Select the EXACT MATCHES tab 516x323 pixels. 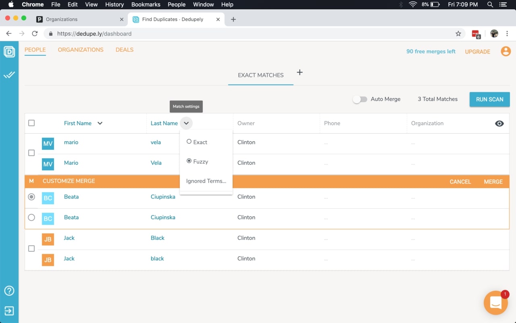coord(261,75)
